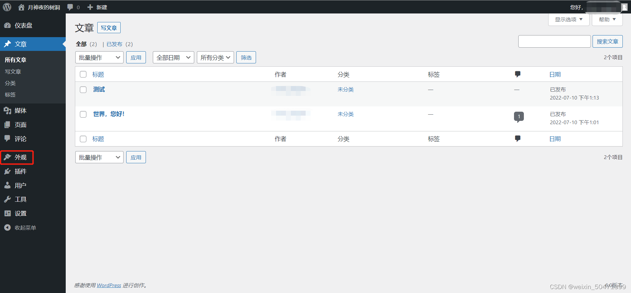Open the 全部日期 date filter dropdown

pos(173,57)
